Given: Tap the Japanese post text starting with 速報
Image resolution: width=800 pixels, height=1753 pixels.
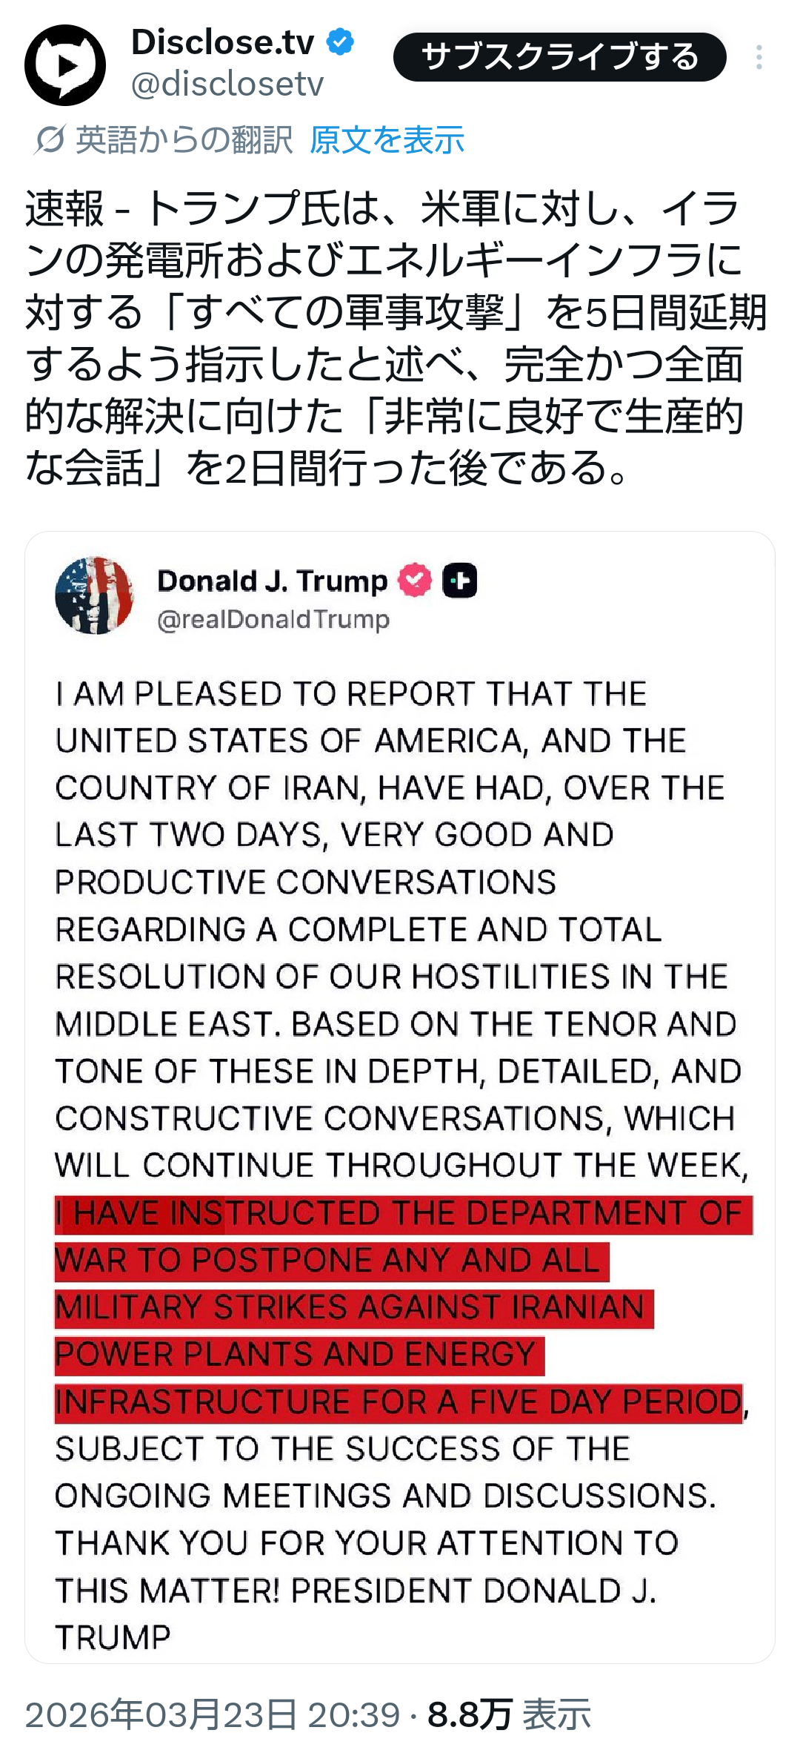Looking at the screenshot, I should (385, 337).
